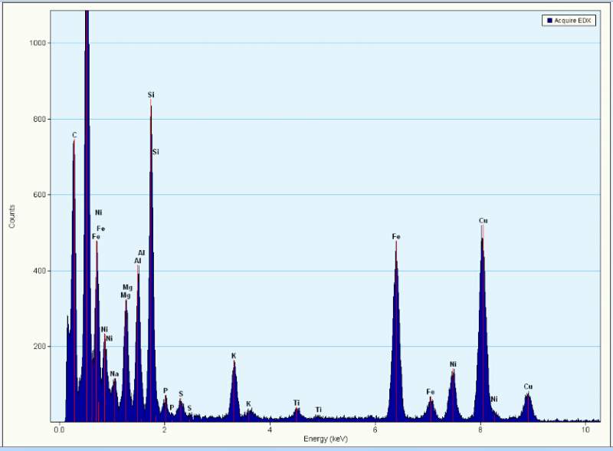The width and height of the screenshot is (613, 451).
Task: Select the topmost Si label at the tallest Si peak
Action: pyautogui.click(x=151, y=95)
